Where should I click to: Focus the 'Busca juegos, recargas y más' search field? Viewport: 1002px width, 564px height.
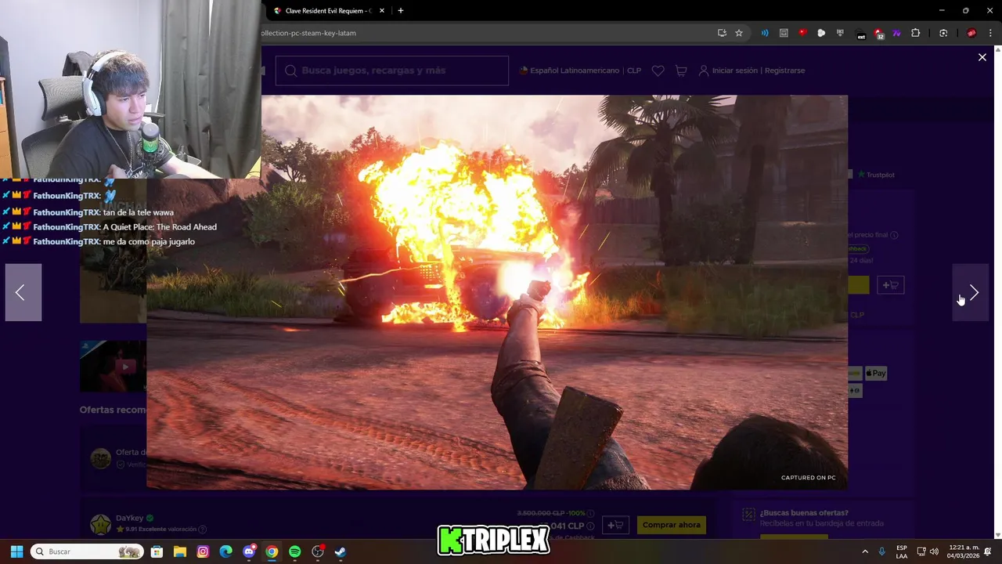(391, 70)
